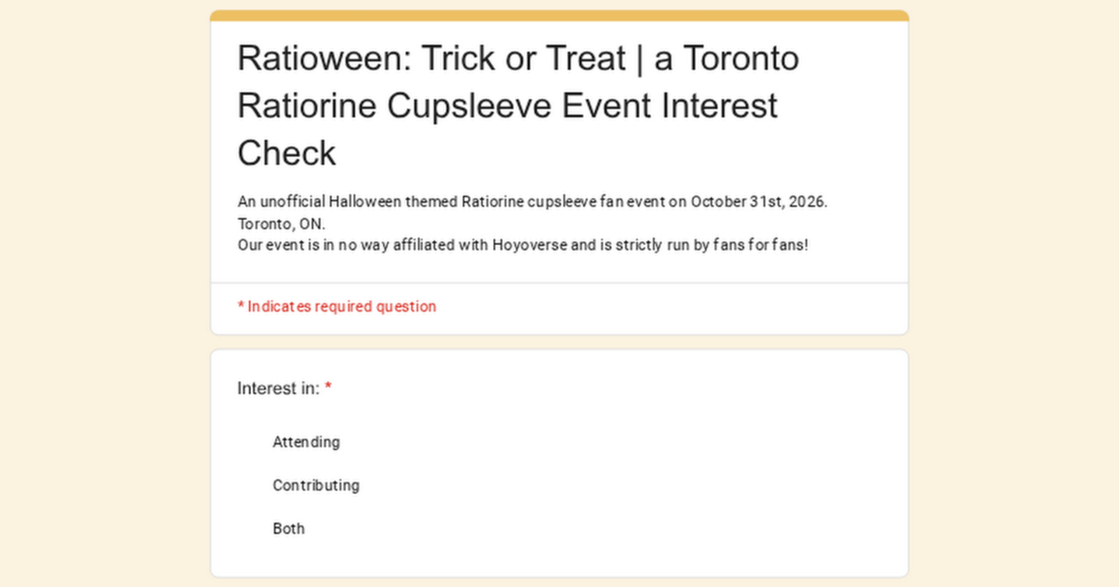
Task: Click the "Indicates required question" notice
Action: pyautogui.click(x=341, y=306)
